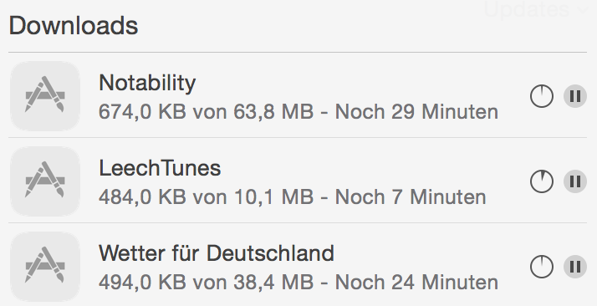Image resolution: width=597 pixels, height=306 pixels.
Task: Click the Downloads section heading
Action: pos(74,25)
